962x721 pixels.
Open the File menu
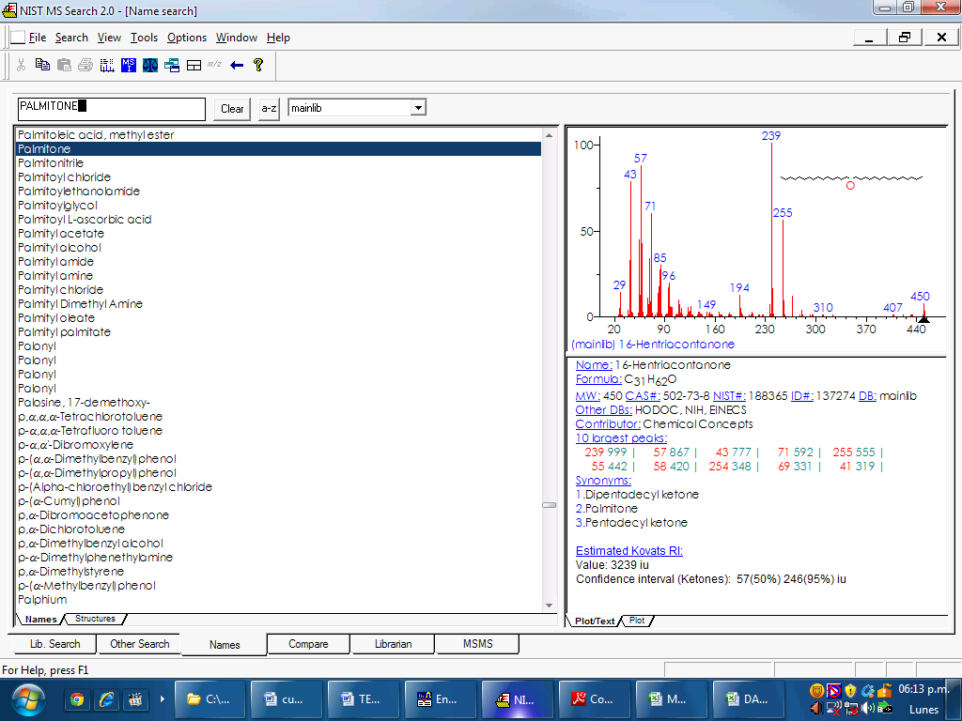(38, 38)
